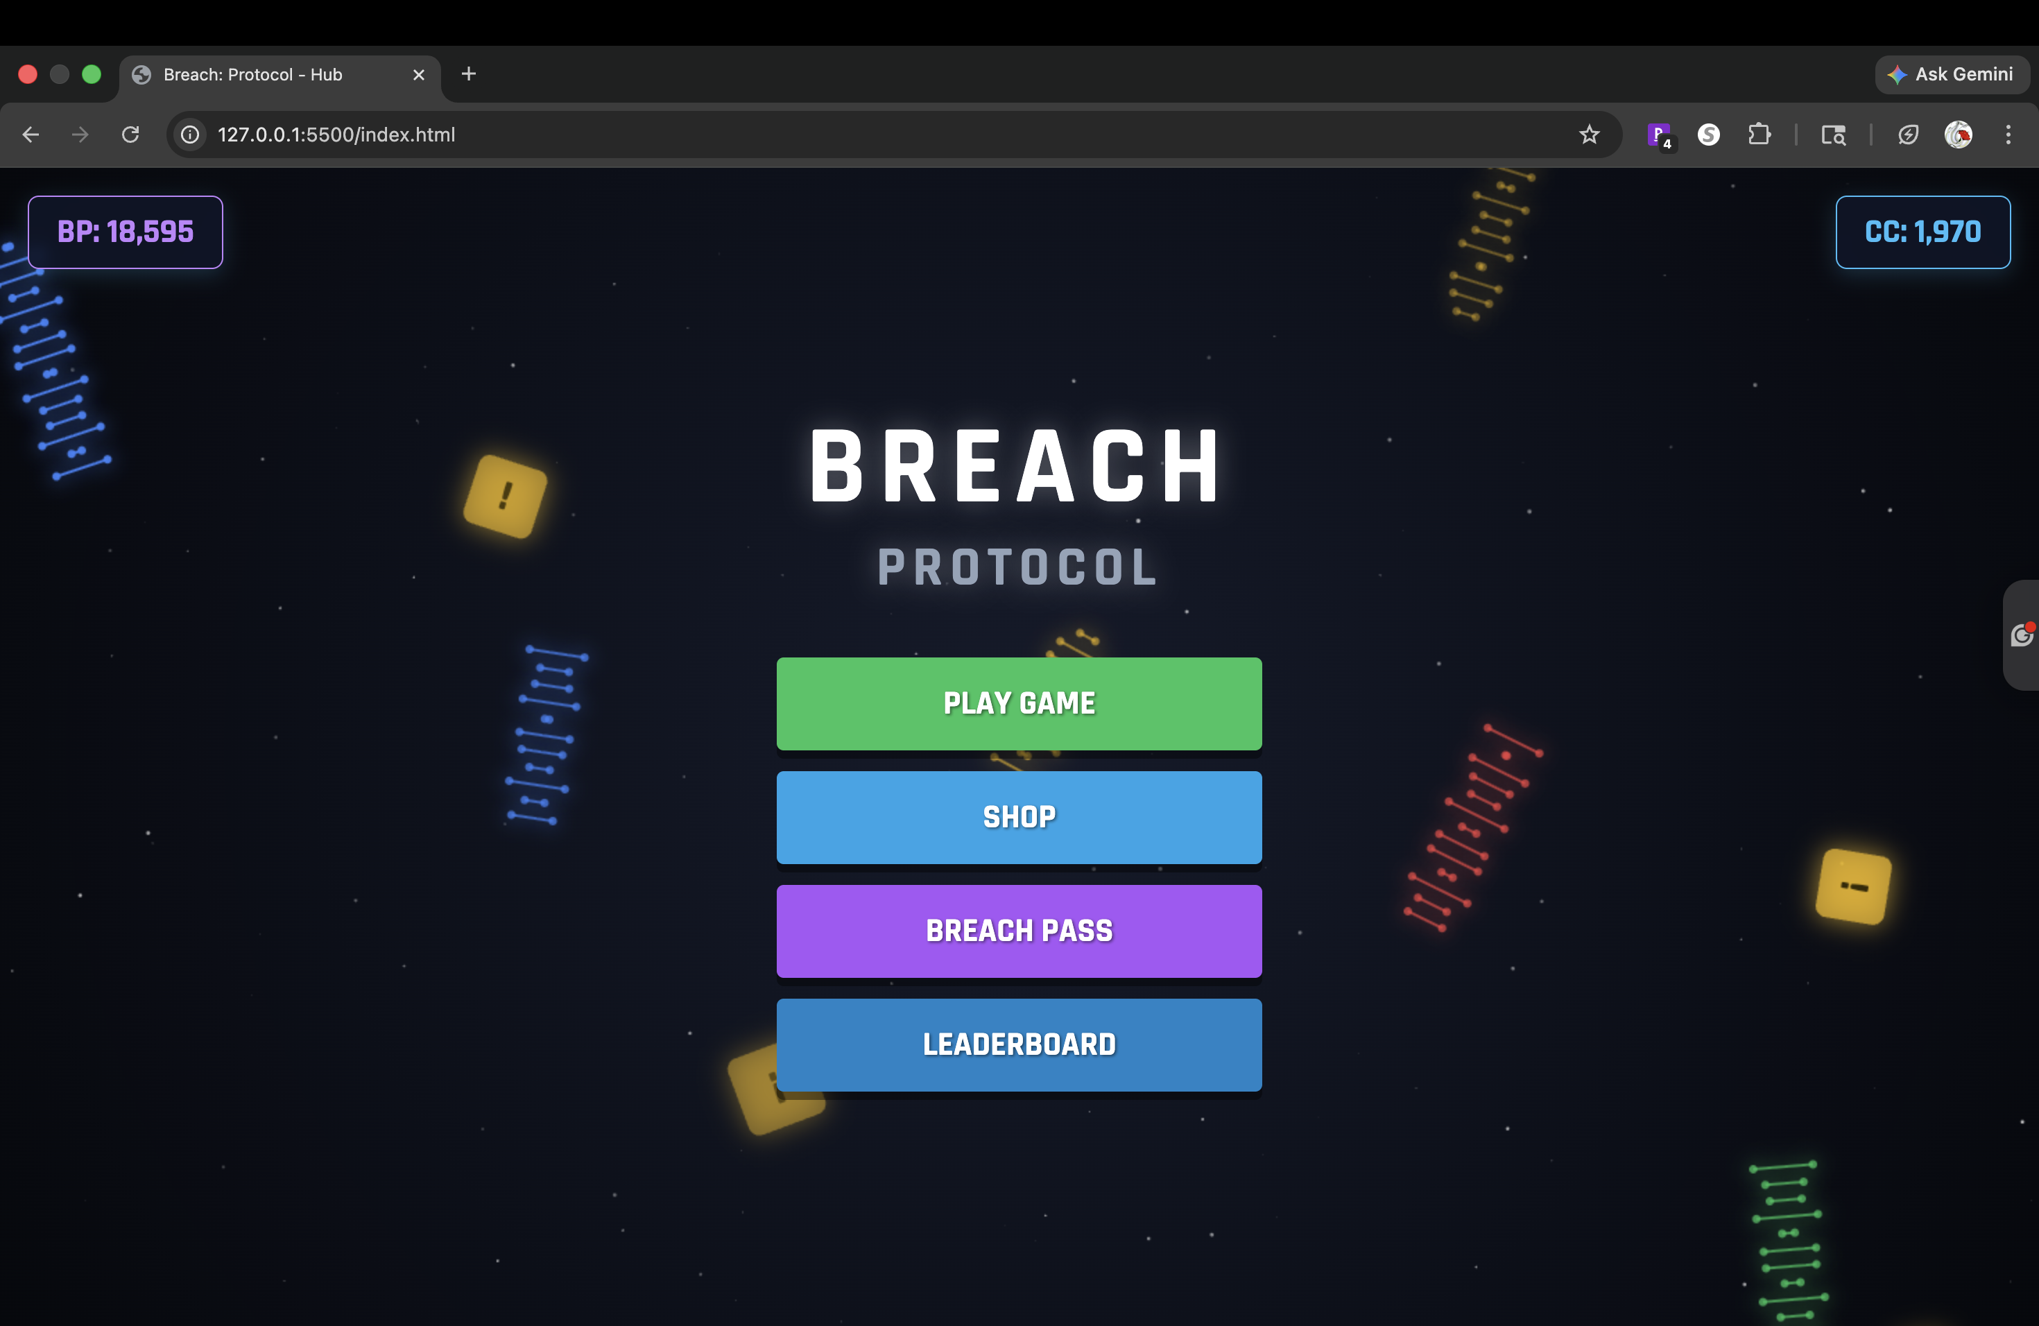Screen dimensions: 2039x1326
Task: Bookmark page with the star icon
Action: tap(1588, 135)
